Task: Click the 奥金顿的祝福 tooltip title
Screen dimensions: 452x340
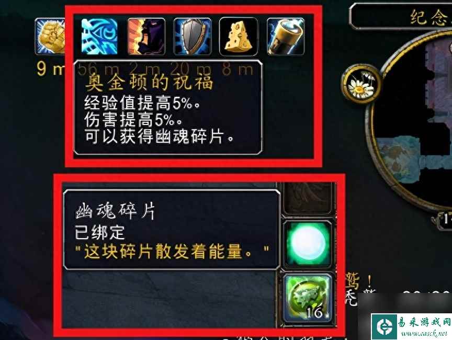Action: tap(149, 82)
